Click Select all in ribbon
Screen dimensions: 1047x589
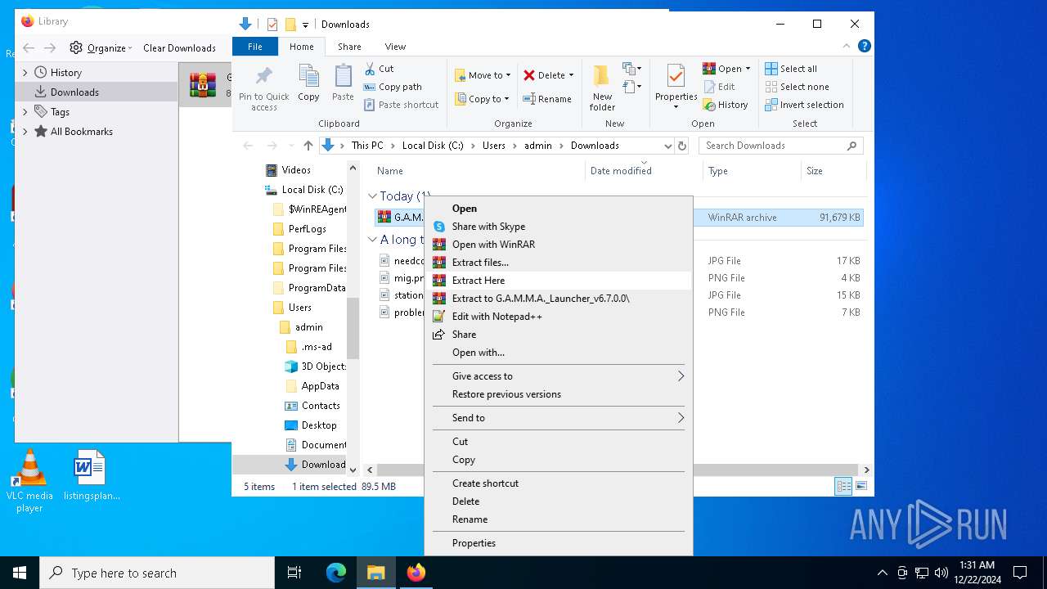point(791,69)
